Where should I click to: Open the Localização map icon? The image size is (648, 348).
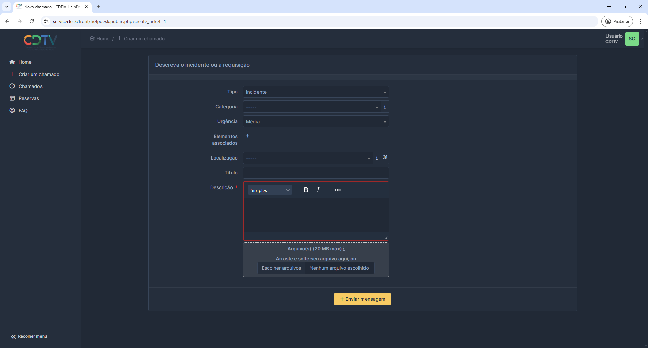(385, 157)
